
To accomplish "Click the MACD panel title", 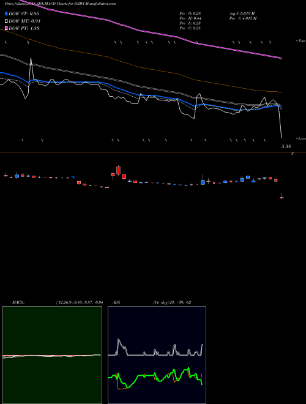I will point(18,302).
